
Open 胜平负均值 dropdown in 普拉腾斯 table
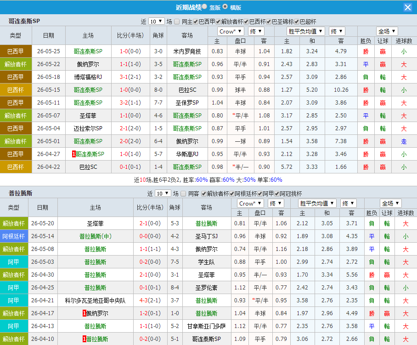[x=317, y=203]
